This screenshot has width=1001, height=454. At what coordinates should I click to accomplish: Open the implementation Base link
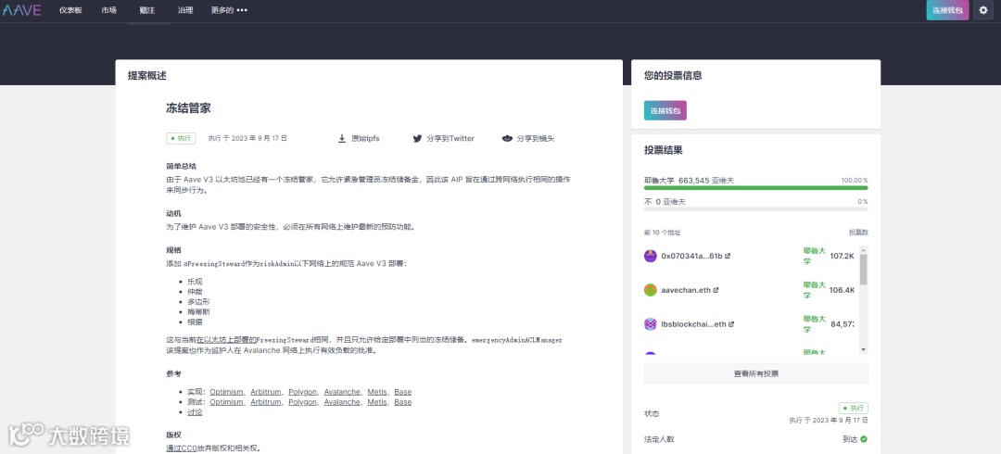403,392
